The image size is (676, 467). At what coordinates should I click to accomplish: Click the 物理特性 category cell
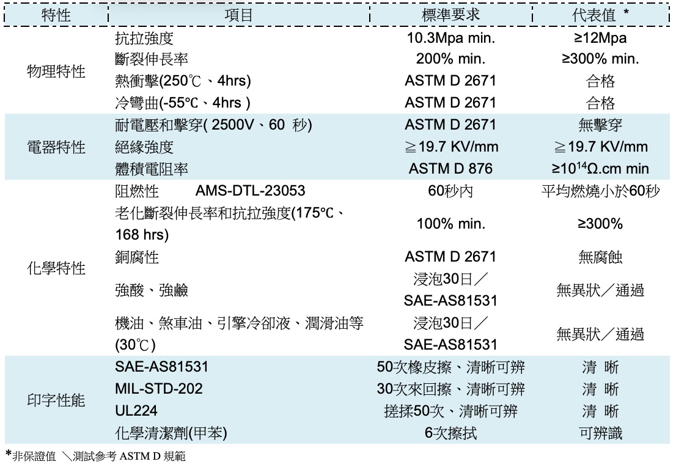[56, 71]
